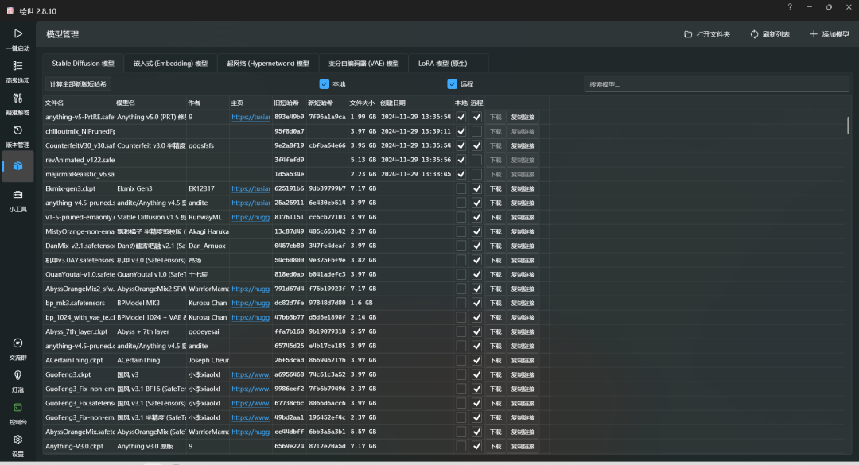Open the chat group icon
The width and height of the screenshot is (859, 465).
click(17, 343)
